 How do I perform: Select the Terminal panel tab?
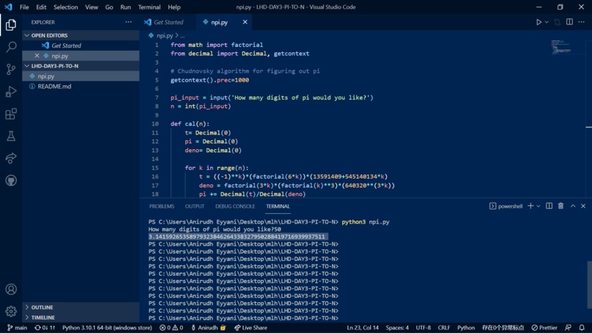(278, 206)
